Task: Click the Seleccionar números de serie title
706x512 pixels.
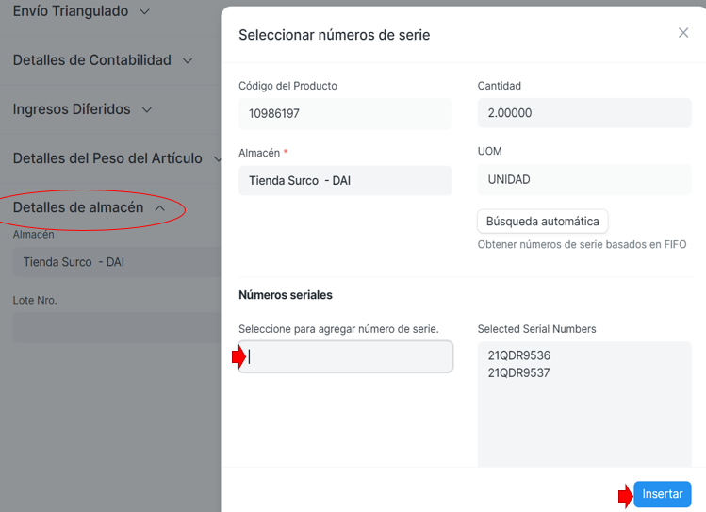Action: coord(334,35)
